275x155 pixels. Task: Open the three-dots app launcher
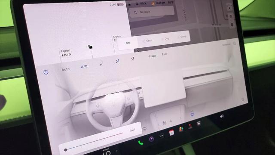click(x=162, y=136)
